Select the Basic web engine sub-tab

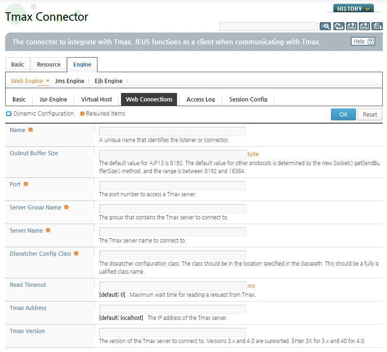[19, 99]
